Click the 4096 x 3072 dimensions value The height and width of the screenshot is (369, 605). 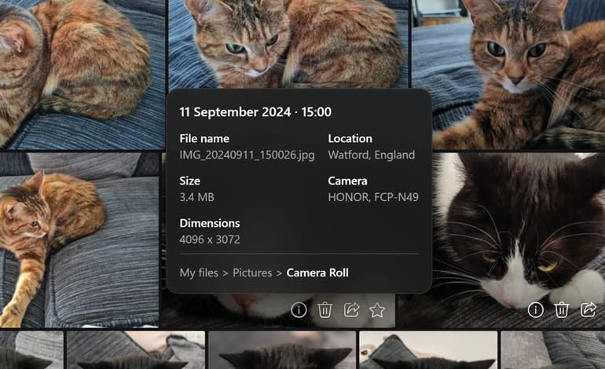click(x=210, y=239)
